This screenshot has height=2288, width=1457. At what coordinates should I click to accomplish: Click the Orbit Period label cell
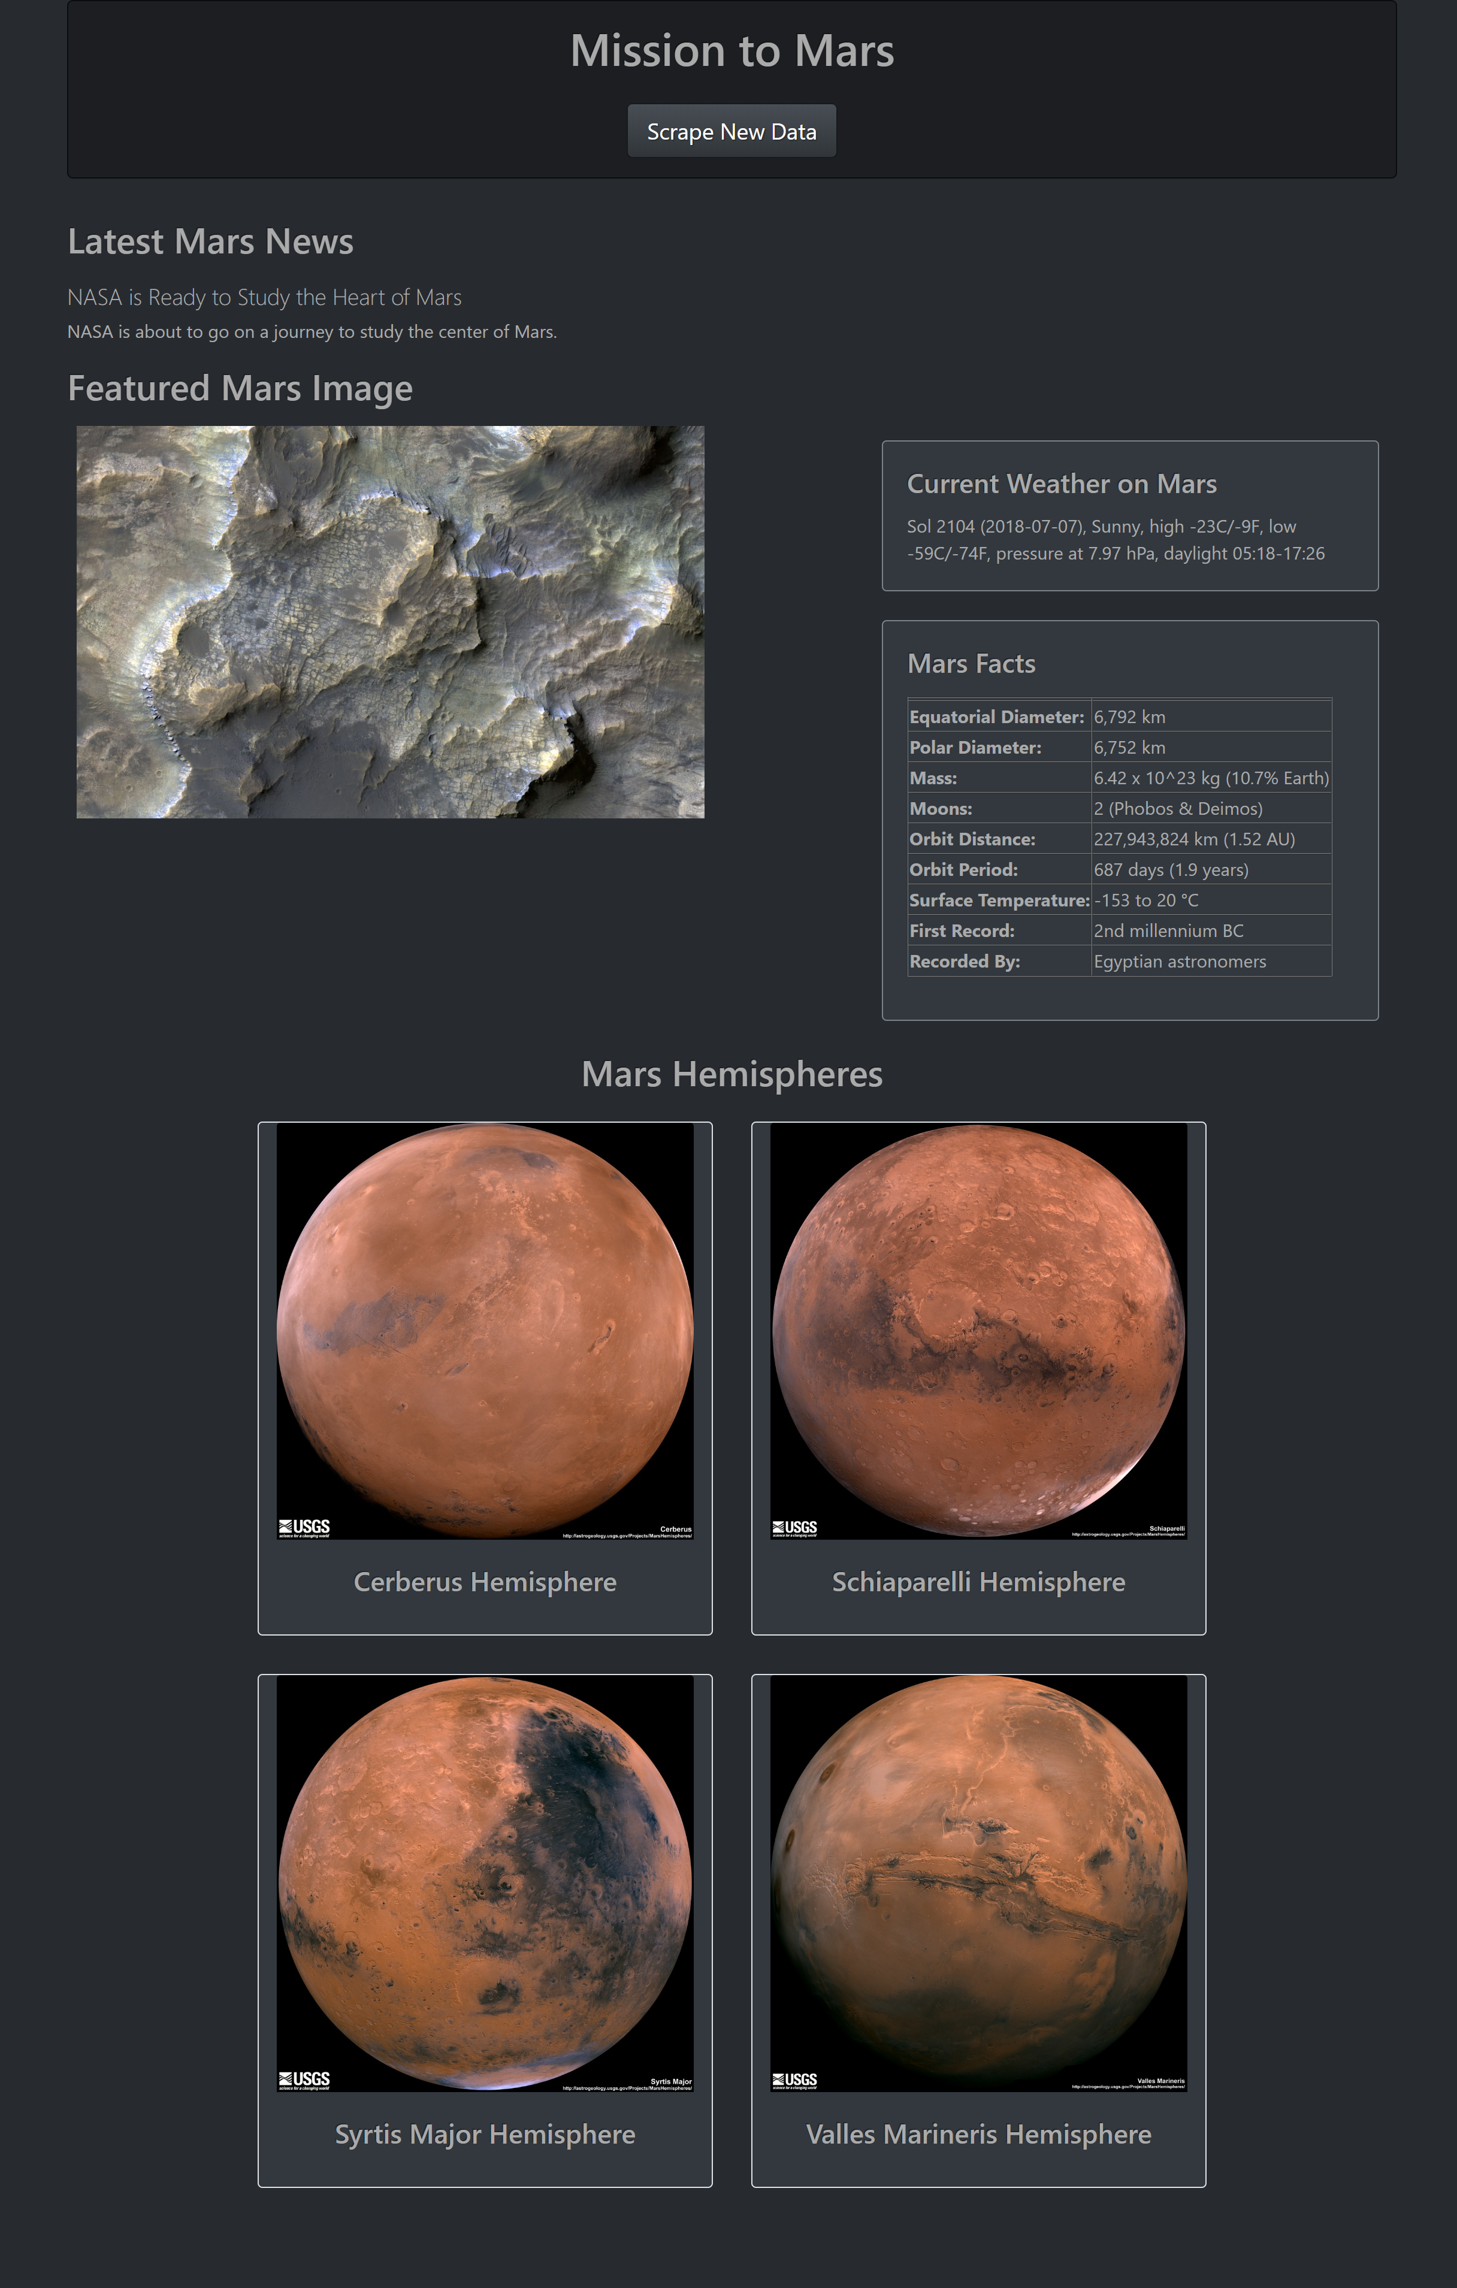pos(999,869)
